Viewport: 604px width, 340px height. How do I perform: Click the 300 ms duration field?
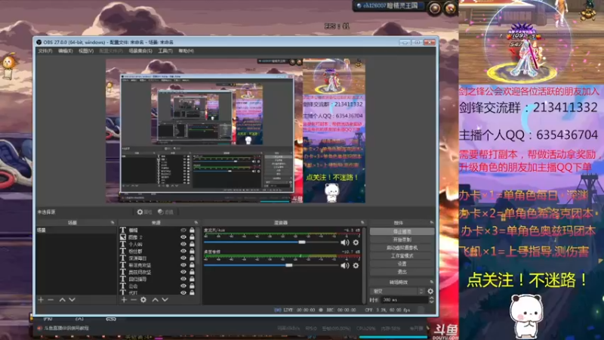click(x=404, y=299)
